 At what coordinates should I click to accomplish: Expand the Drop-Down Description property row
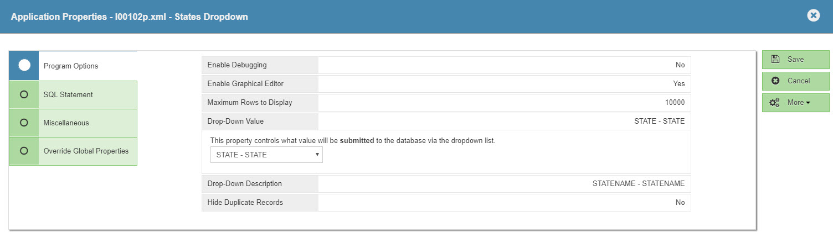coord(446,183)
